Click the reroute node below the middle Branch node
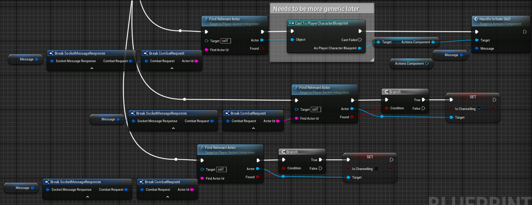This screenshot has height=205, width=532. pos(382,116)
